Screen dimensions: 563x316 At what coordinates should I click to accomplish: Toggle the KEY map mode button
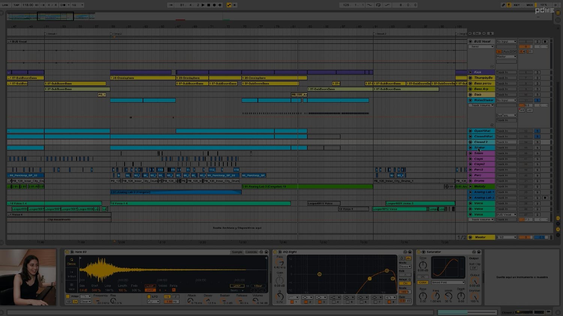click(x=517, y=5)
